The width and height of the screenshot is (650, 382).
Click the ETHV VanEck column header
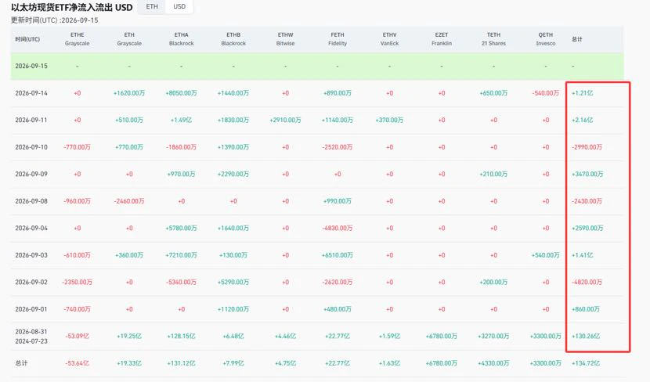coord(389,39)
